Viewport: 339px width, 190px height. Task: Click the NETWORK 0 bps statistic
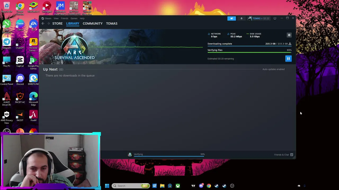(x=215, y=35)
